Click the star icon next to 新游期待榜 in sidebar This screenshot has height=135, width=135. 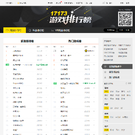105,72
